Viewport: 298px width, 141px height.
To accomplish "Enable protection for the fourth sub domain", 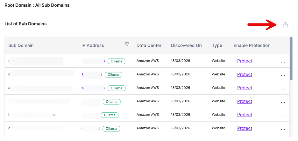I will 245,101.
